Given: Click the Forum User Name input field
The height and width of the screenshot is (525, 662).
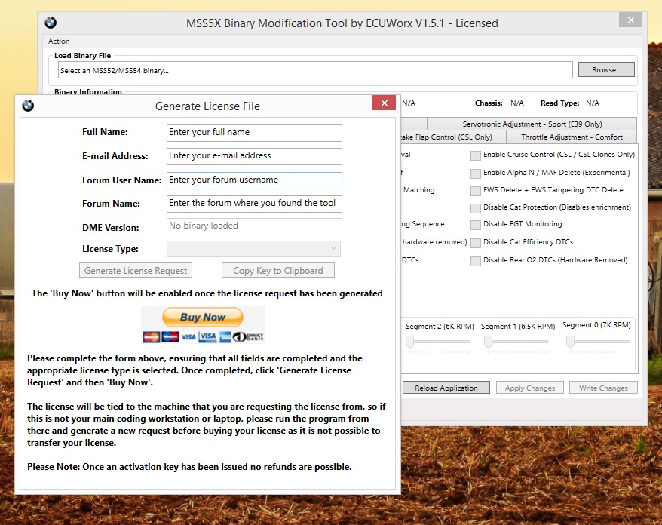Looking at the screenshot, I should (254, 180).
